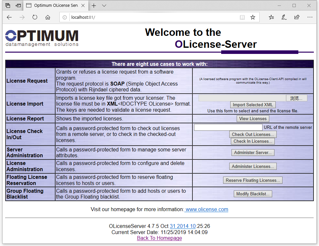Click the 'License Check In/Out' label
This screenshot has height=246, width=319.
[x=25, y=134]
